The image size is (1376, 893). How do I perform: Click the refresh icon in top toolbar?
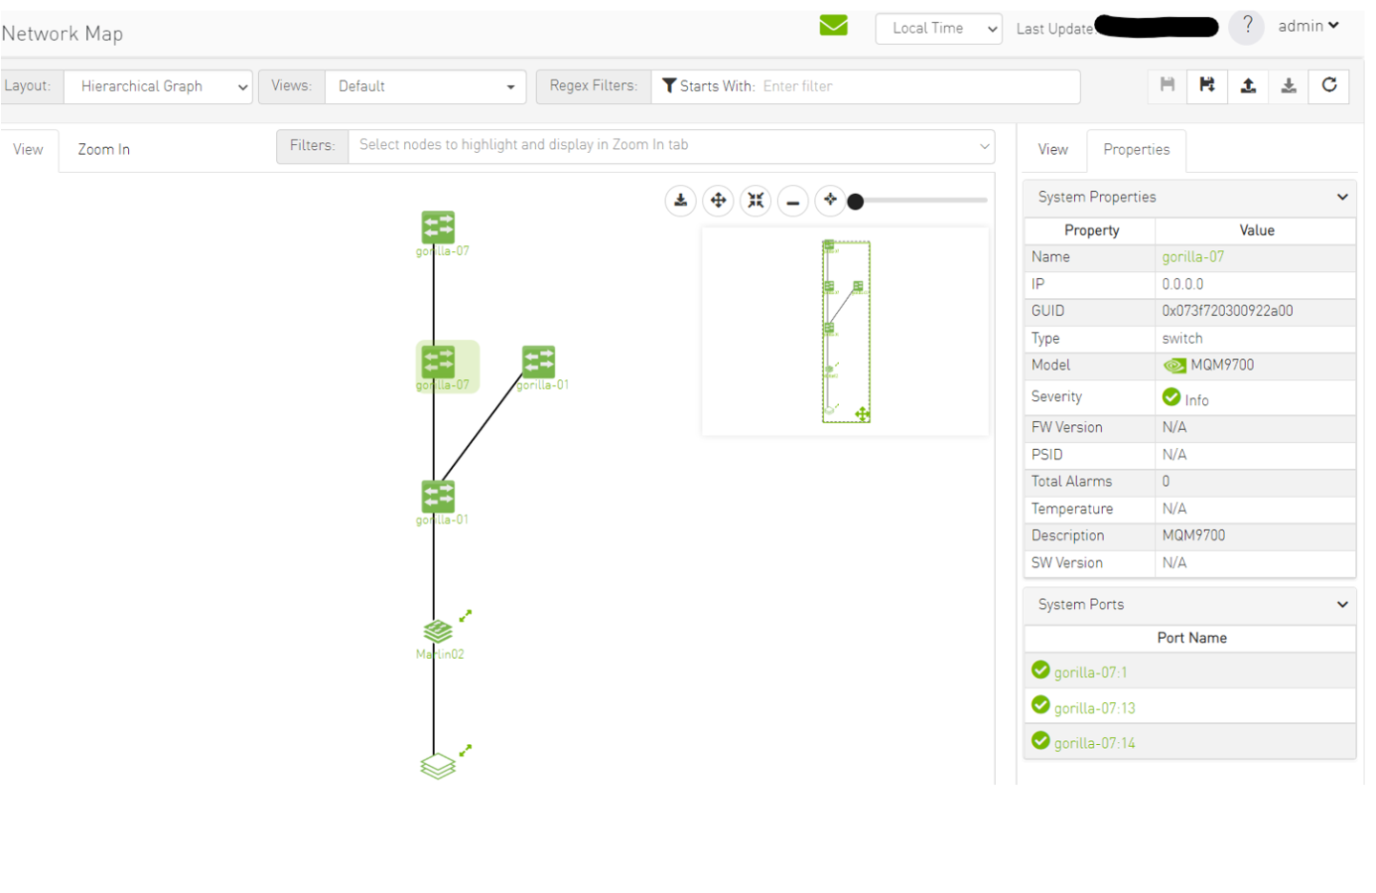pos(1328,86)
